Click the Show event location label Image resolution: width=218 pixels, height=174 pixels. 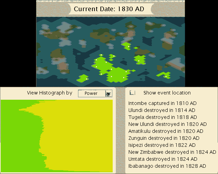pyautogui.click(x=167, y=93)
